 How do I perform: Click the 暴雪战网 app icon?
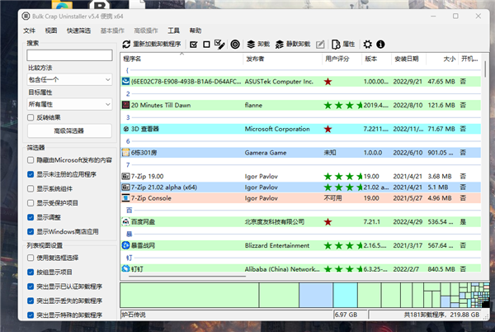125,245
